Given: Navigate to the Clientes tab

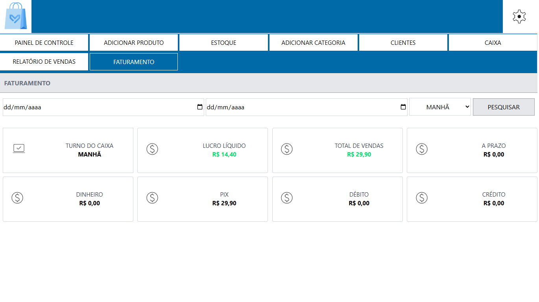Looking at the screenshot, I should tap(403, 43).
